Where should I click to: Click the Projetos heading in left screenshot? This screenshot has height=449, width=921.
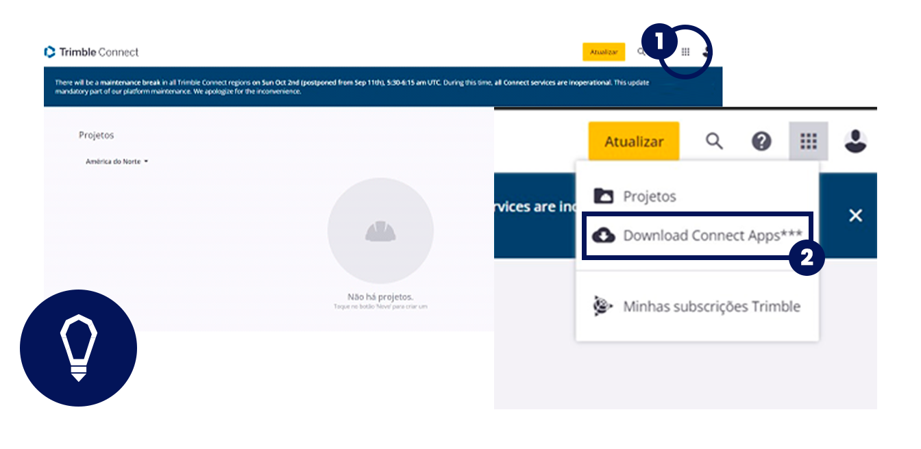point(96,136)
